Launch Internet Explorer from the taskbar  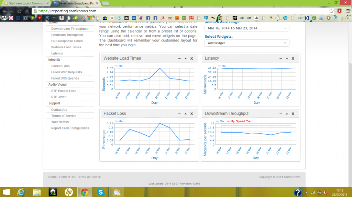21,192
